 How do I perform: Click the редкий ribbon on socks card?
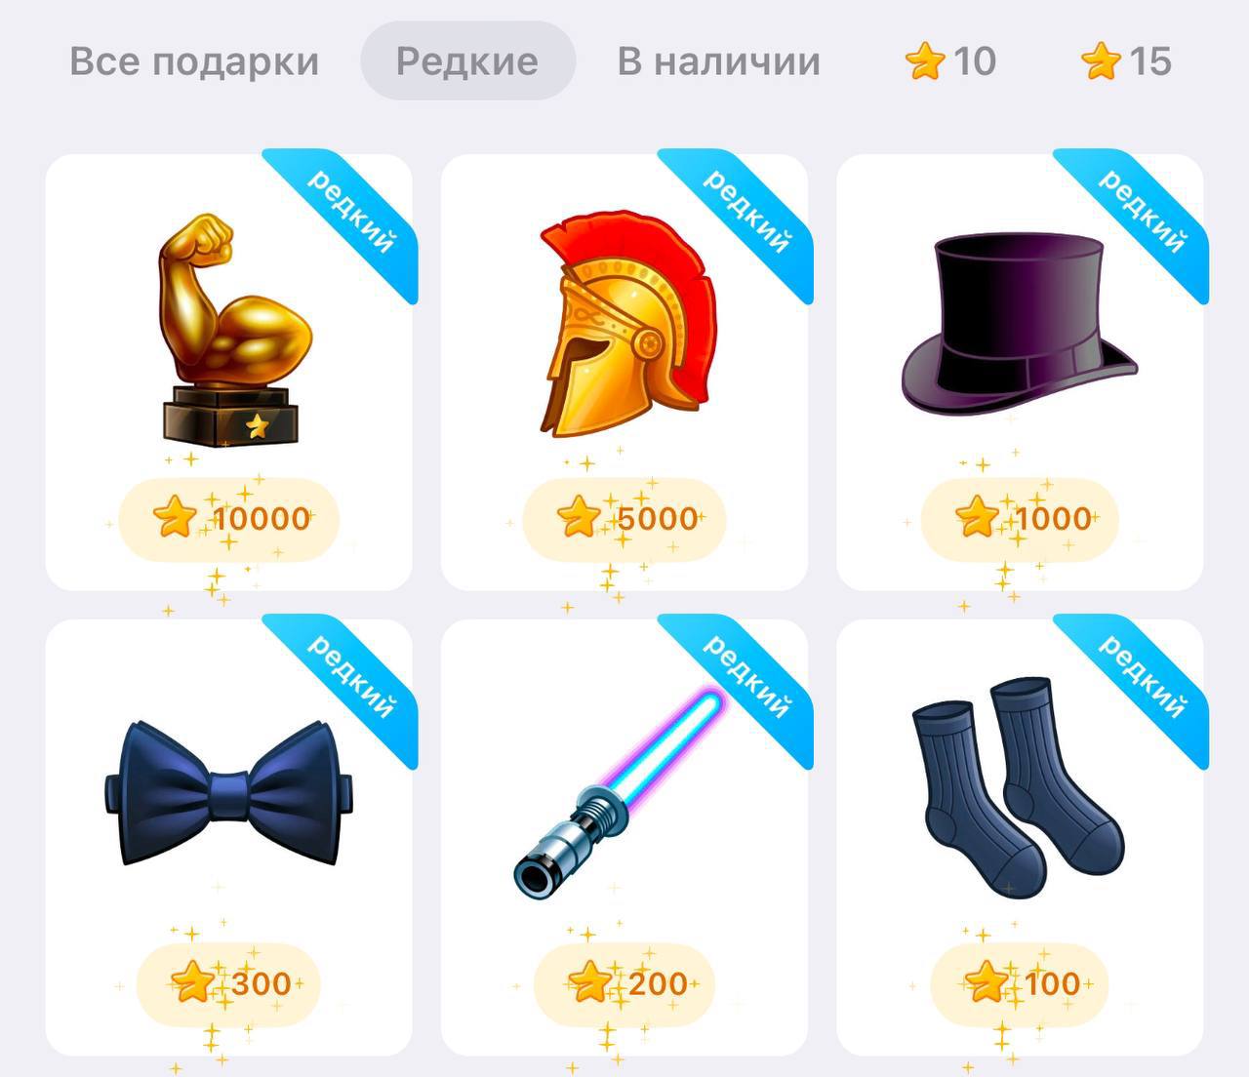(1142, 677)
